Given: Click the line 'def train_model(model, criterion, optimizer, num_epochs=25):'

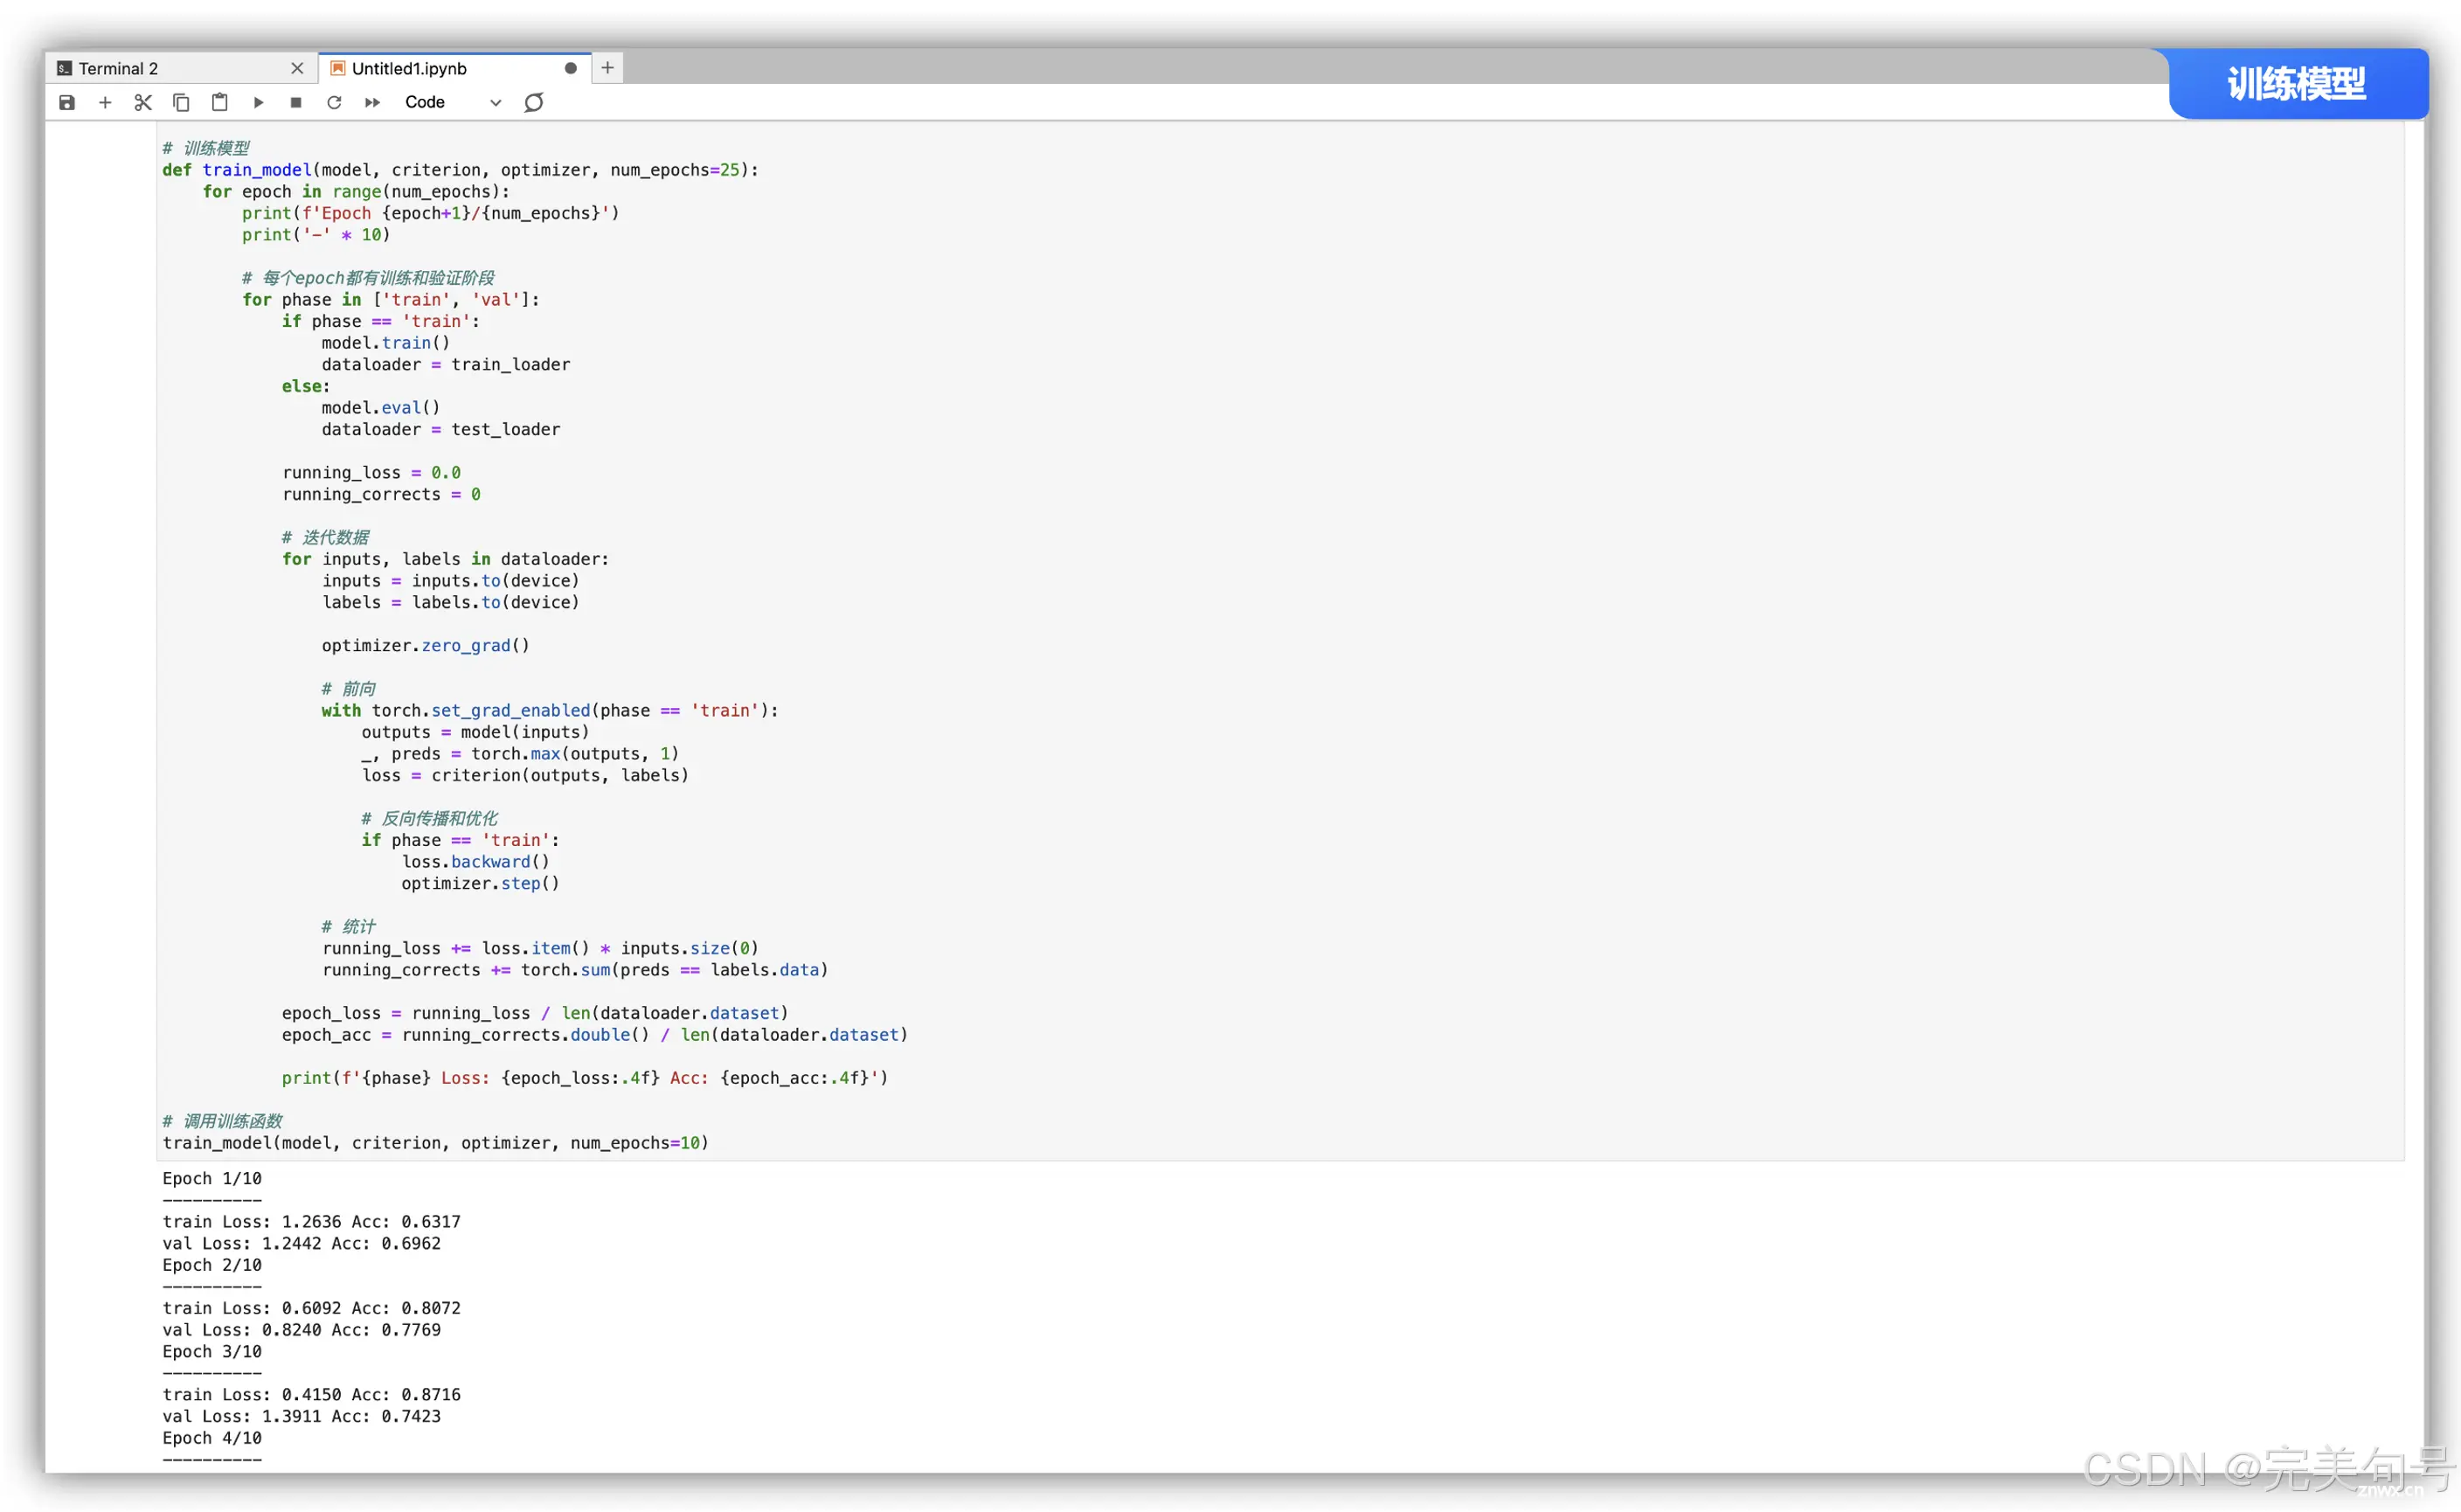Looking at the screenshot, I should tap(461, 170).
